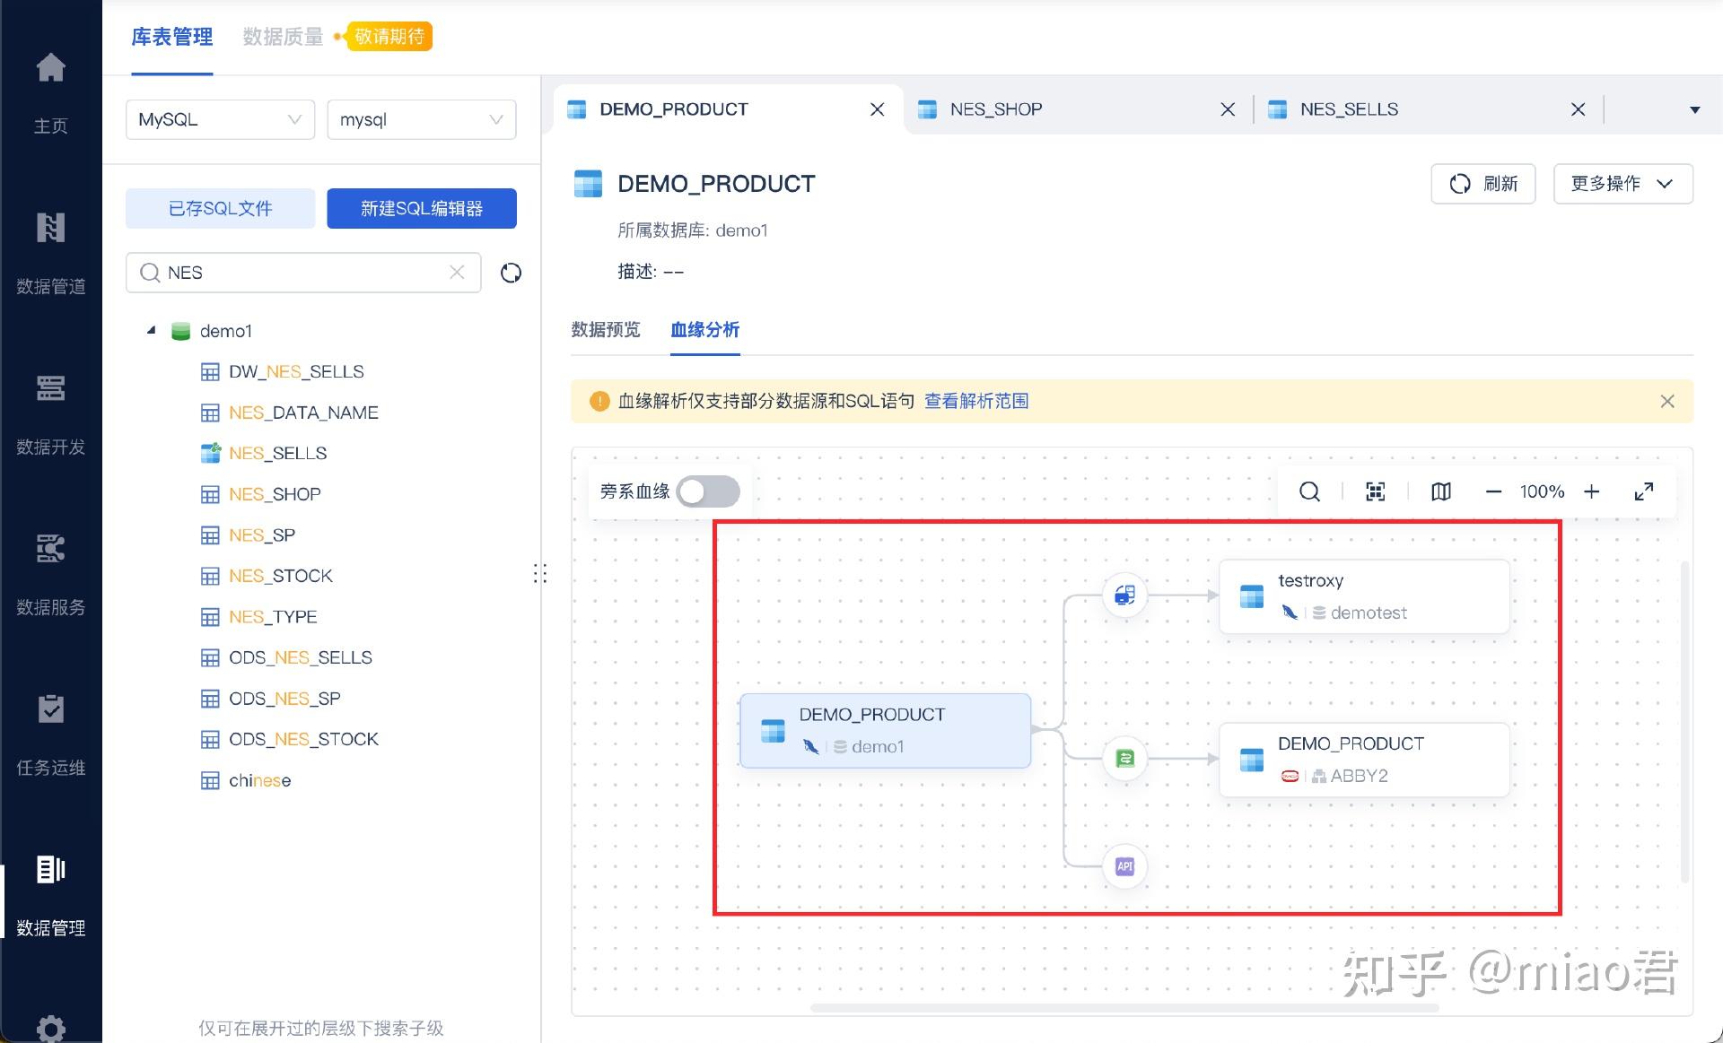Select NES_STOCK table in the tree
This screenshot has height=1043, width=1723.
click(280, 576)
